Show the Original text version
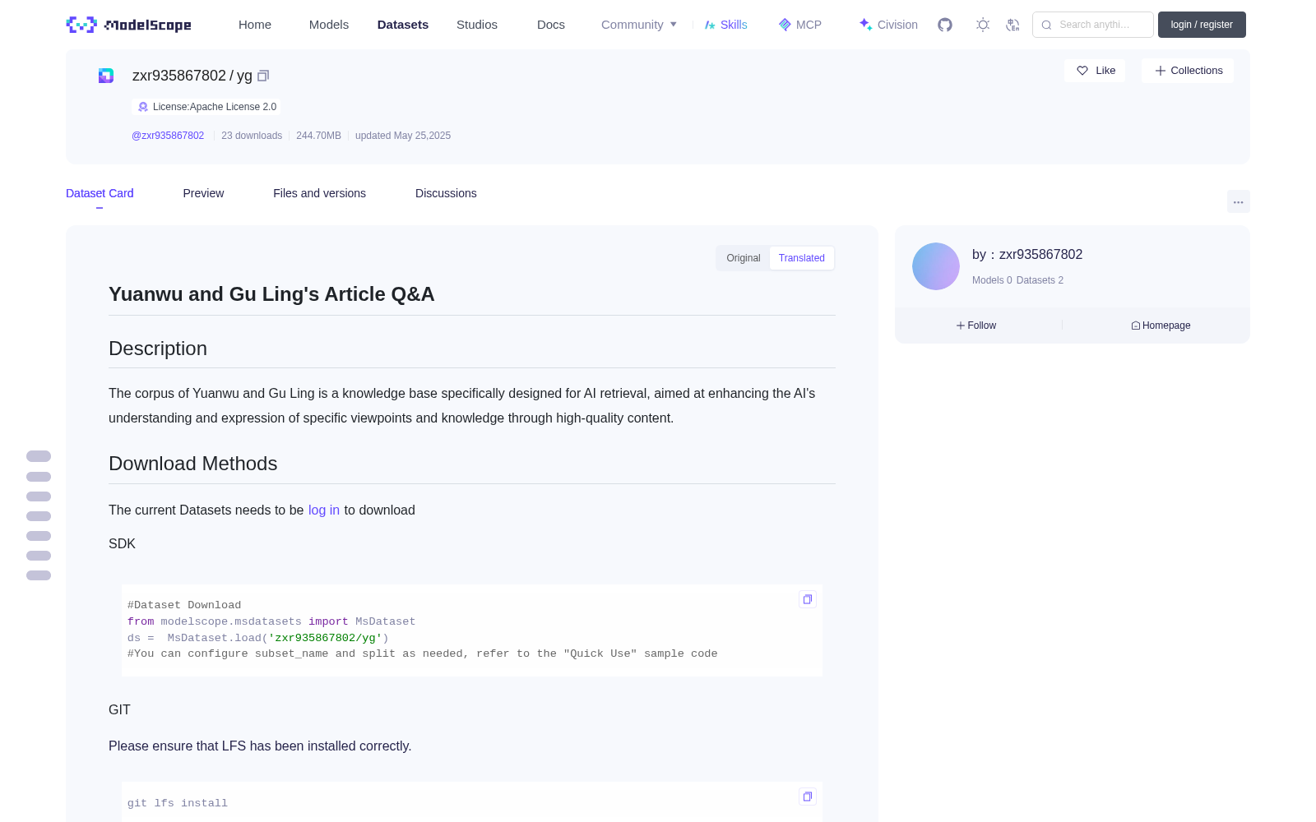1316x822 pixels. pyautogui.click(x=744, y=258)
